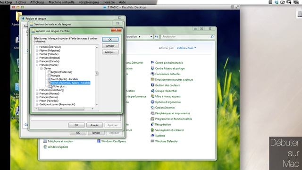Screen dimensions: 302x170
Task: Open the Fichier menu
Action: click(21, 2)
